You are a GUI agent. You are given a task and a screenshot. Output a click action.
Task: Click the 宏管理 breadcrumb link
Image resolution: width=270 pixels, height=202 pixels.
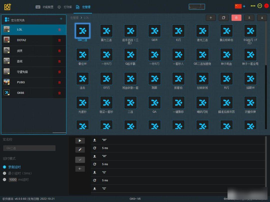tap(74, 18)
